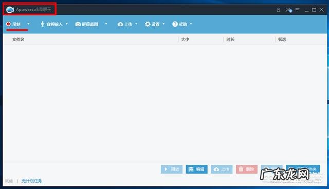The width and height of the screenshot is (329, 189).
Task: Open the title bar list menu icon
Action: [x=297, y=10]
